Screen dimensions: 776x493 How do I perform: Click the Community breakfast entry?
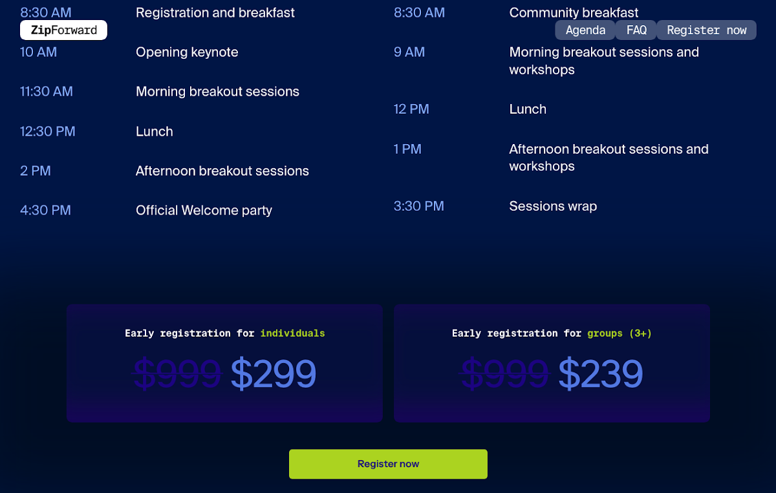[574, 13]
